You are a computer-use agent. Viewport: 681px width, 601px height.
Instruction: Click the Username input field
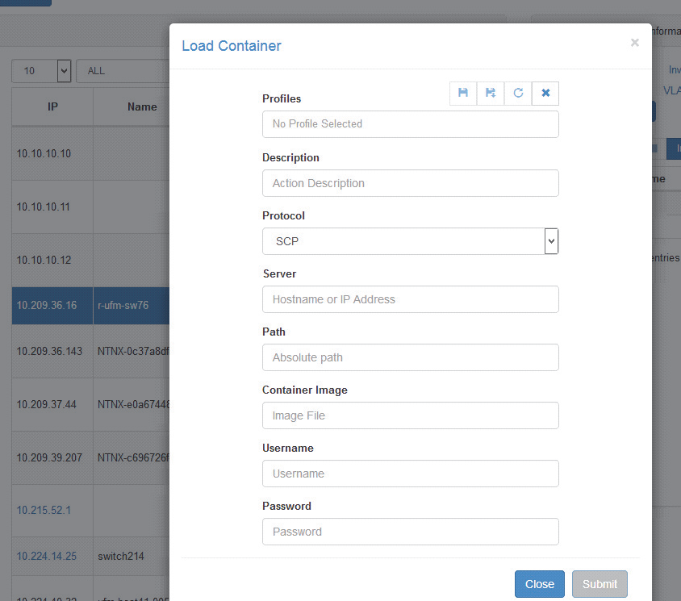410,474
